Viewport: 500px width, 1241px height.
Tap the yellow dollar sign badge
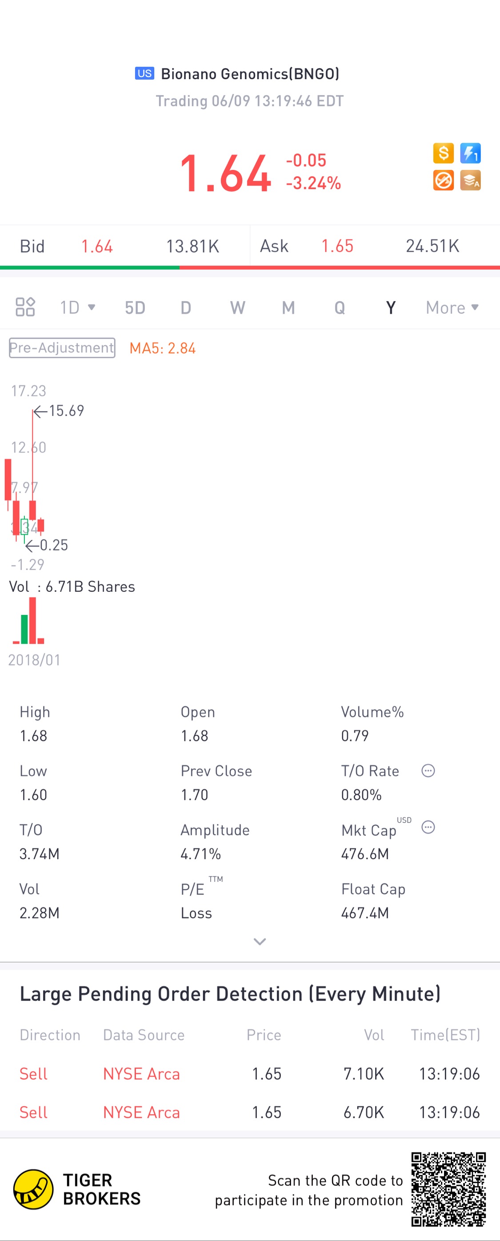(x=443, y=153)
